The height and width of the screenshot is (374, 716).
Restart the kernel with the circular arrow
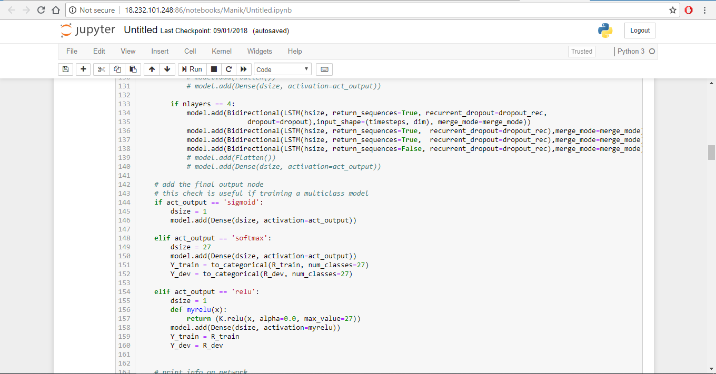click(x=228, y=69)
